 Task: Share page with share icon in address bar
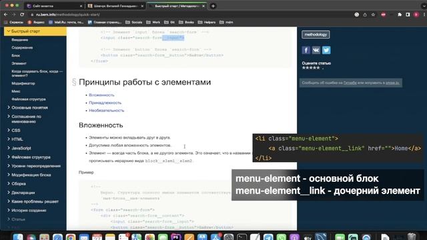[x=365, y=15]
